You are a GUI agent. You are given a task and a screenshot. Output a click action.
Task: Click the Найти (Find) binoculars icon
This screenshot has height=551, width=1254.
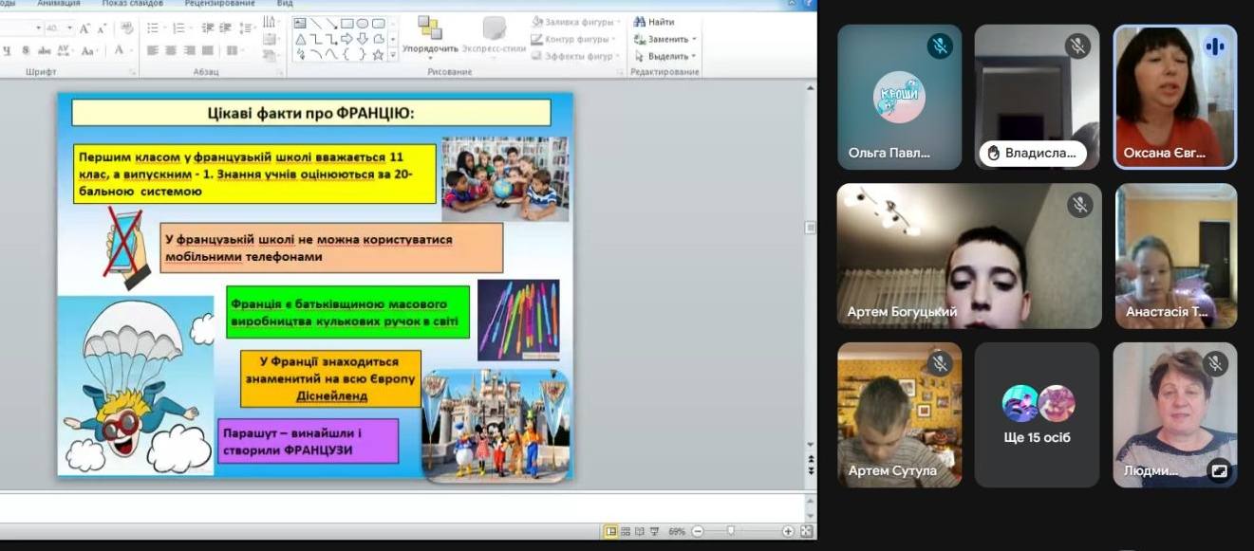click(x=640, y=22)
